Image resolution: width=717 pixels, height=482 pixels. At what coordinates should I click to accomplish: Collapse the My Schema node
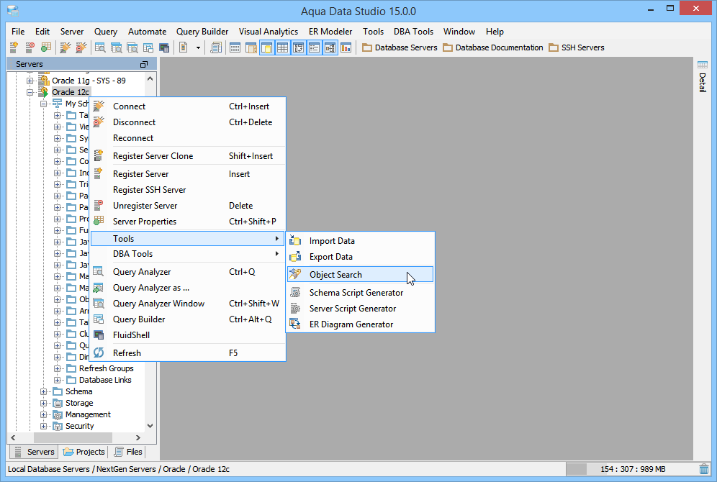pos(43,104)
